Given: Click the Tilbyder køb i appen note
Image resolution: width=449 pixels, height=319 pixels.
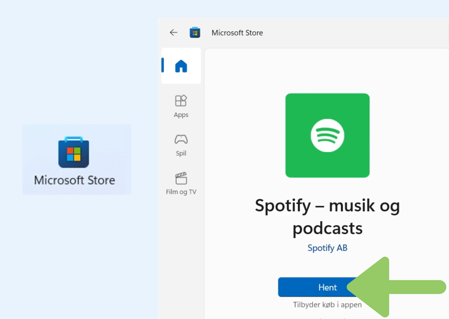Looking at the screenshot, I should tap(327, 305).
